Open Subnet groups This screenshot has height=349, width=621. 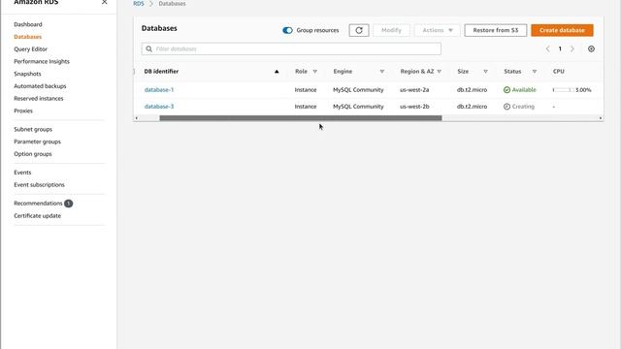coord(33,129)
